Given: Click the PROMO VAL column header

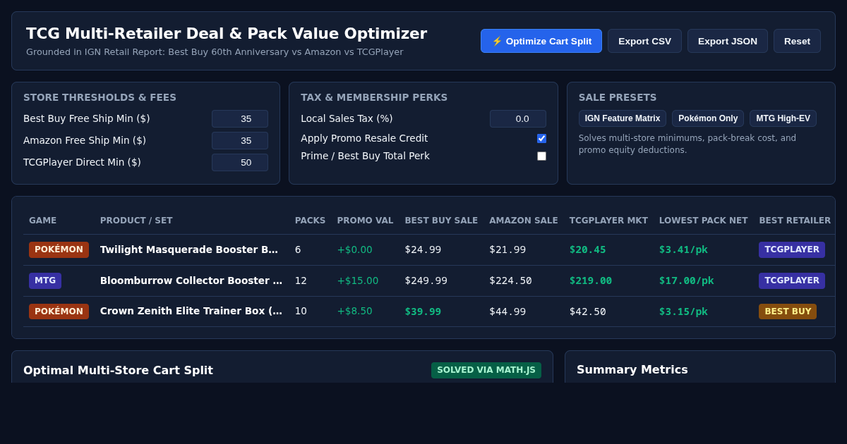Looking at the screenshot, I should tap(365, 221).
